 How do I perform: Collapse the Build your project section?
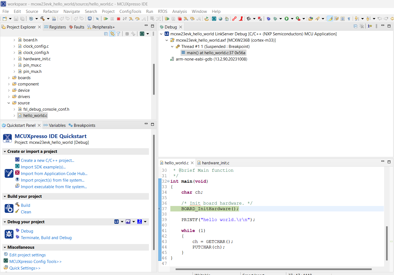[5, 196]
